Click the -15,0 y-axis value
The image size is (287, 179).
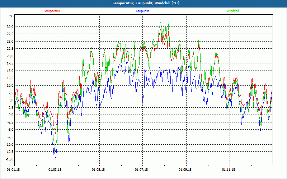[x=10, y=159]
